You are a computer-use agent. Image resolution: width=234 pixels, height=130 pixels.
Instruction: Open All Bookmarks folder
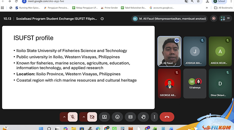pos(223,8)
